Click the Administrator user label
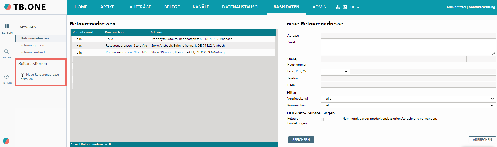This screenshot has height=147, width=497. [456, 7]
